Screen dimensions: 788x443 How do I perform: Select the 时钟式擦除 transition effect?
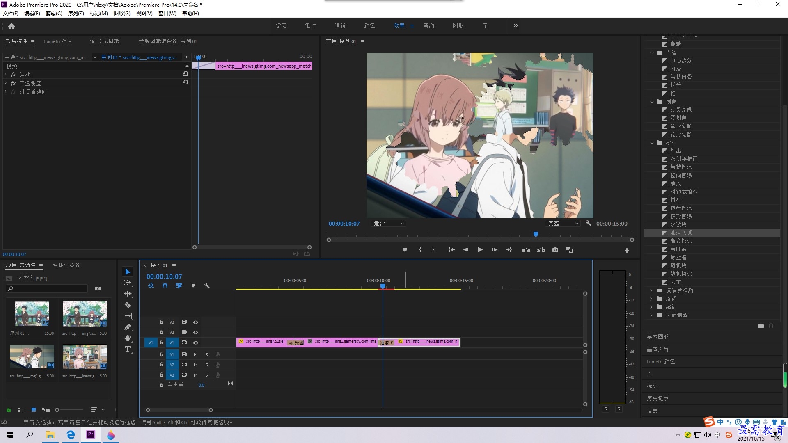[x=683, y=192]
